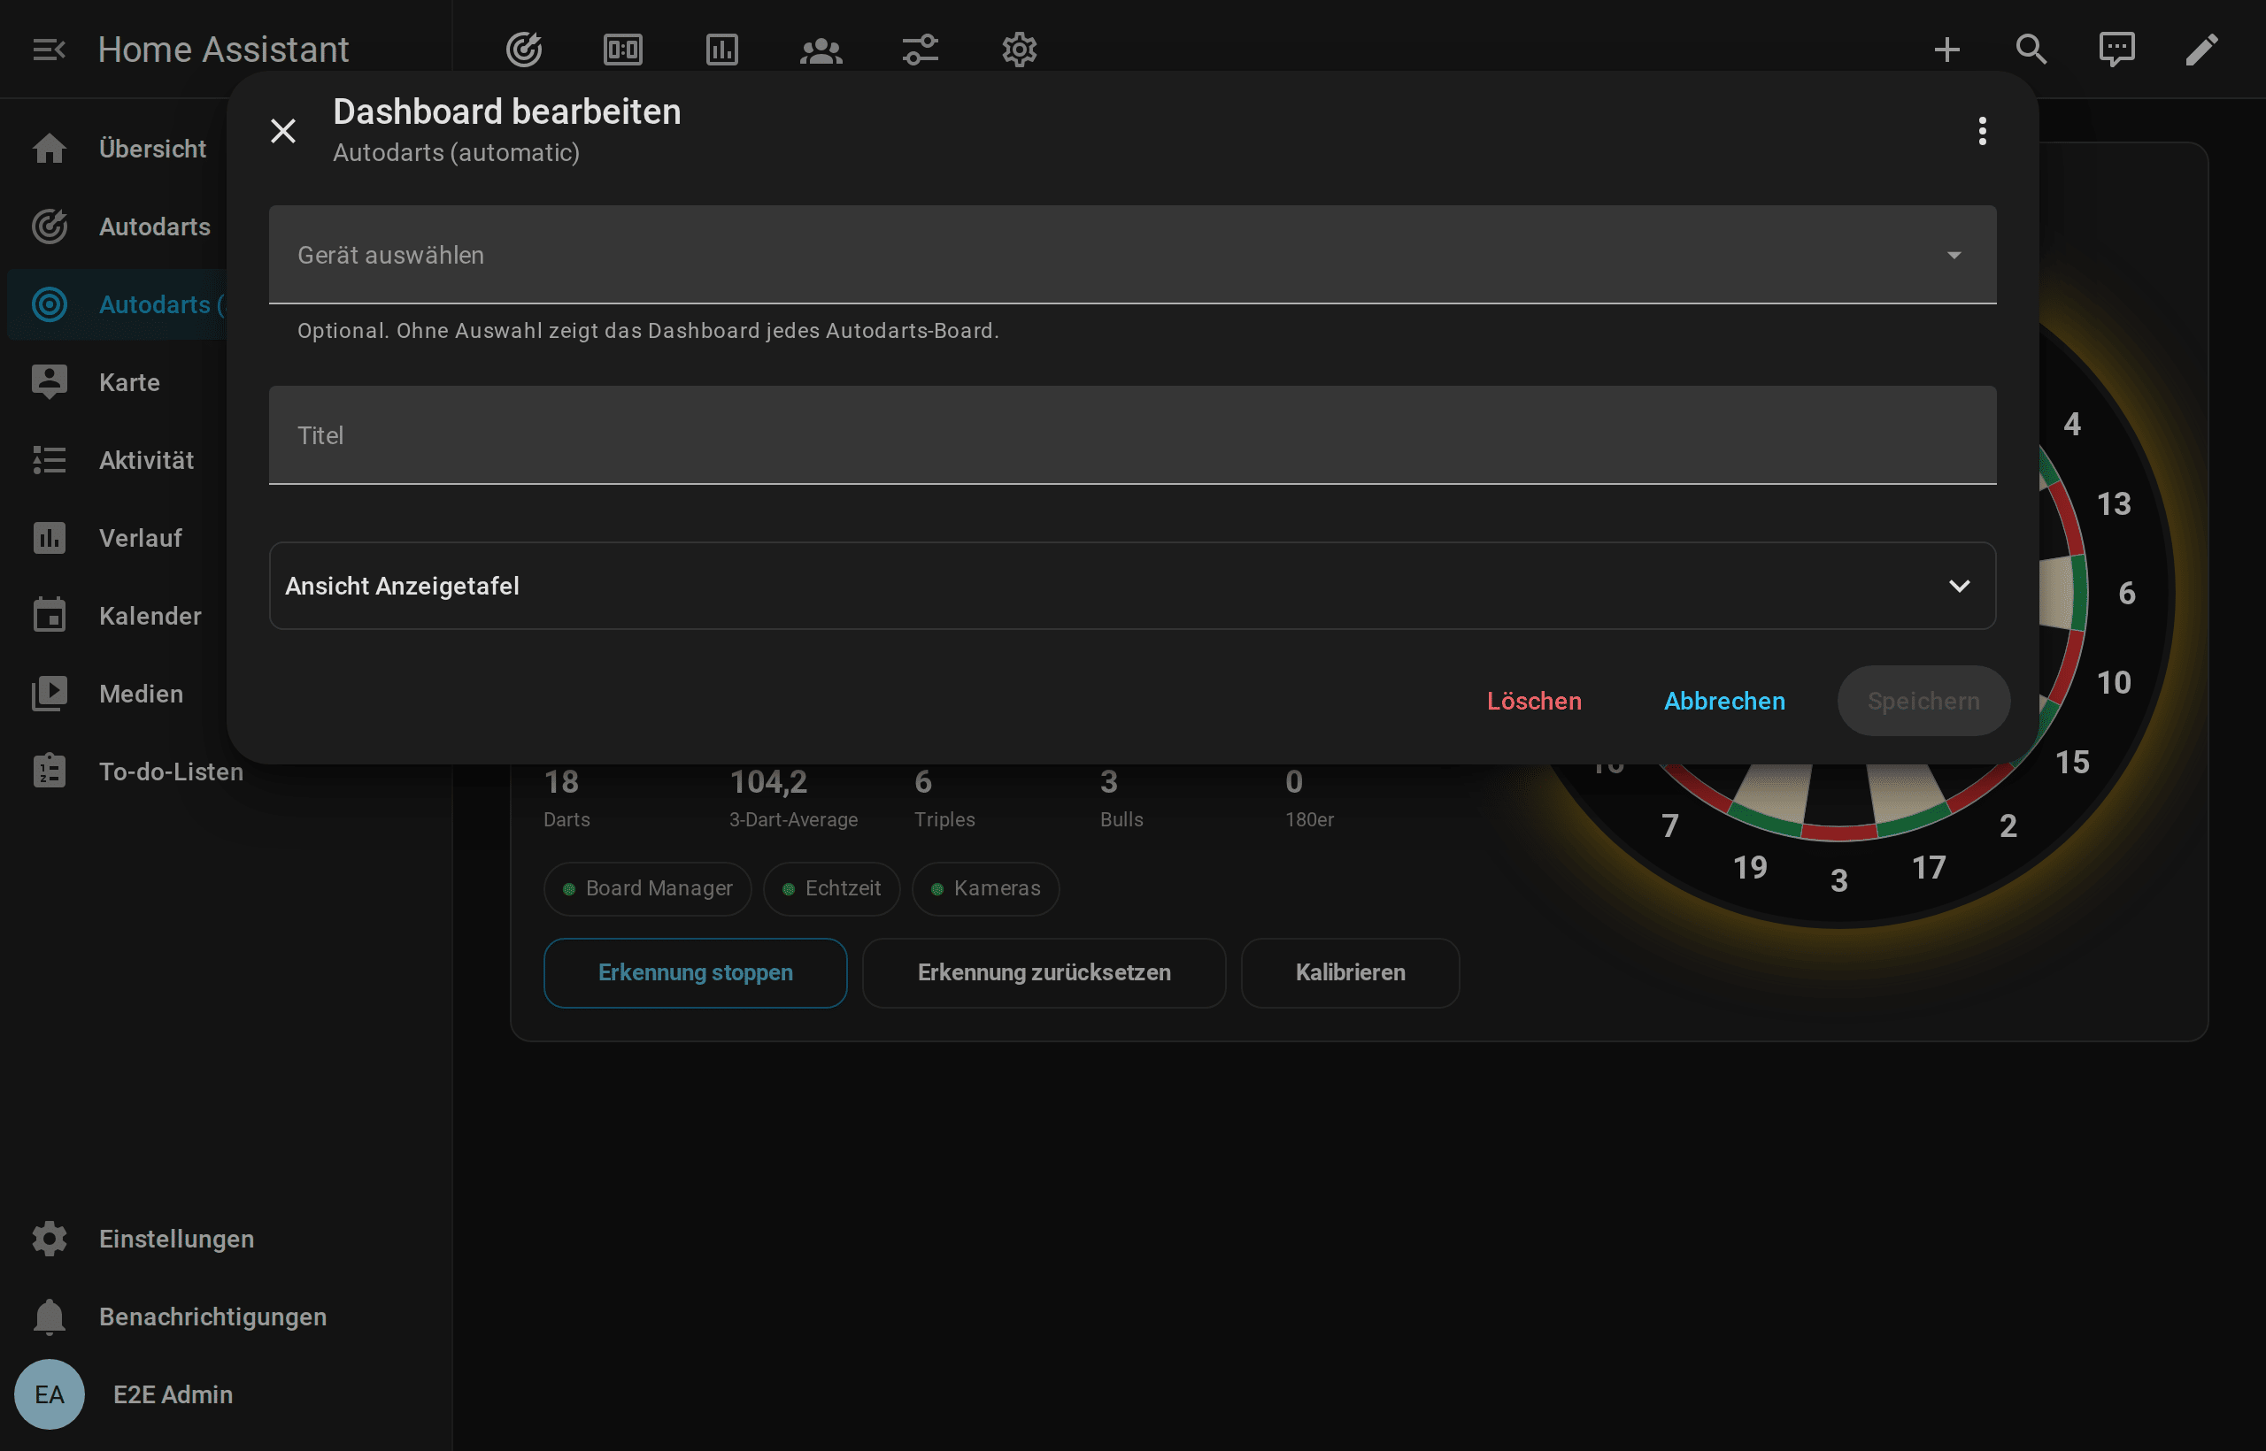Click the Echtzeit status chip
This screenshot has height=1451, width=2266.
click(831, 888)
